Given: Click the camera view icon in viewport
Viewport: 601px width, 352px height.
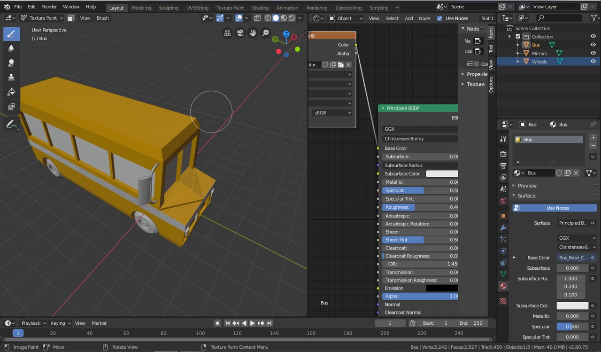Looking at the screenshot, I should click(240, 33).
